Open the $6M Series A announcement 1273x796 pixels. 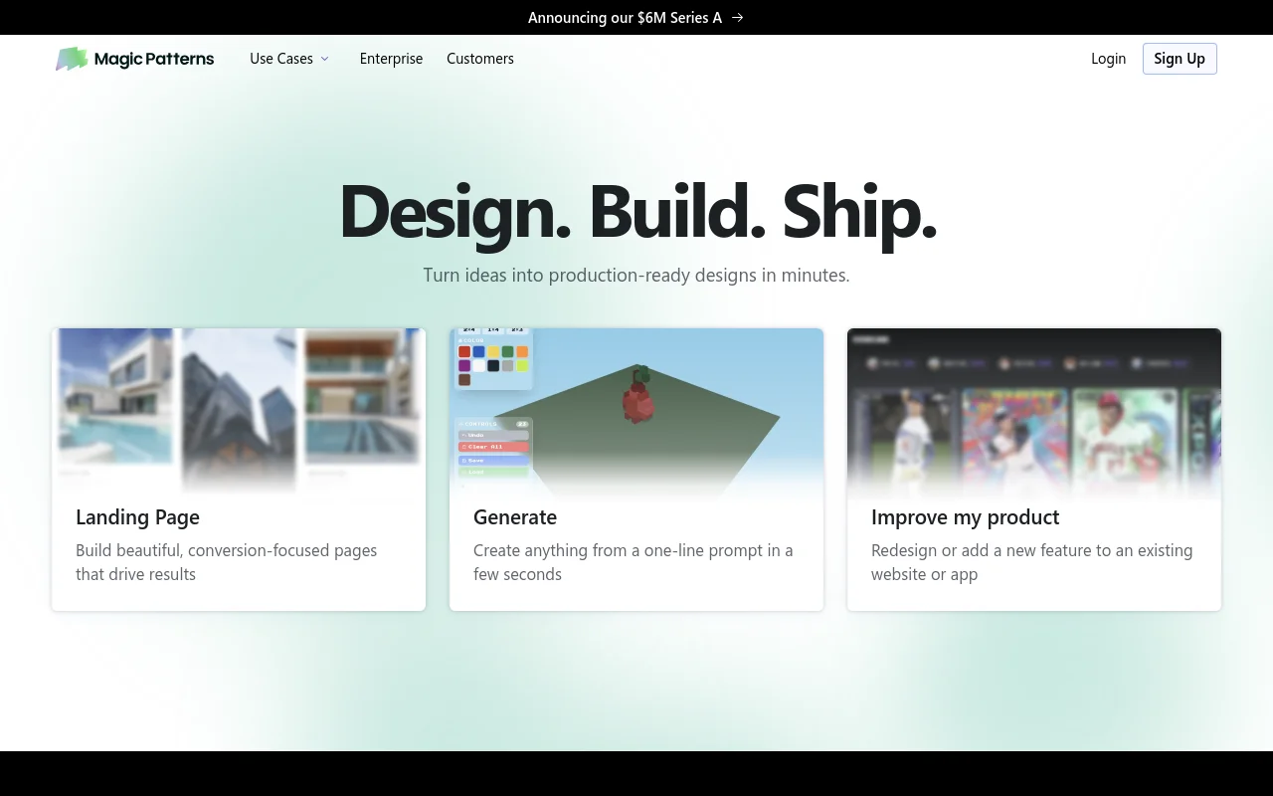[x=625, y=18]
